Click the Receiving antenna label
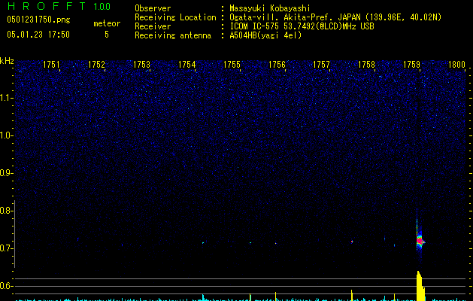The width and height of the screenshot is (473, 301). coord(173,35)
